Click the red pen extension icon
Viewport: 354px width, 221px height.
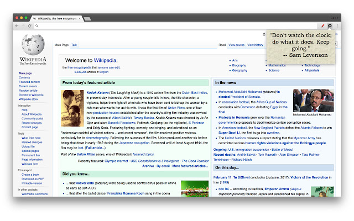(x=322, y=26)
